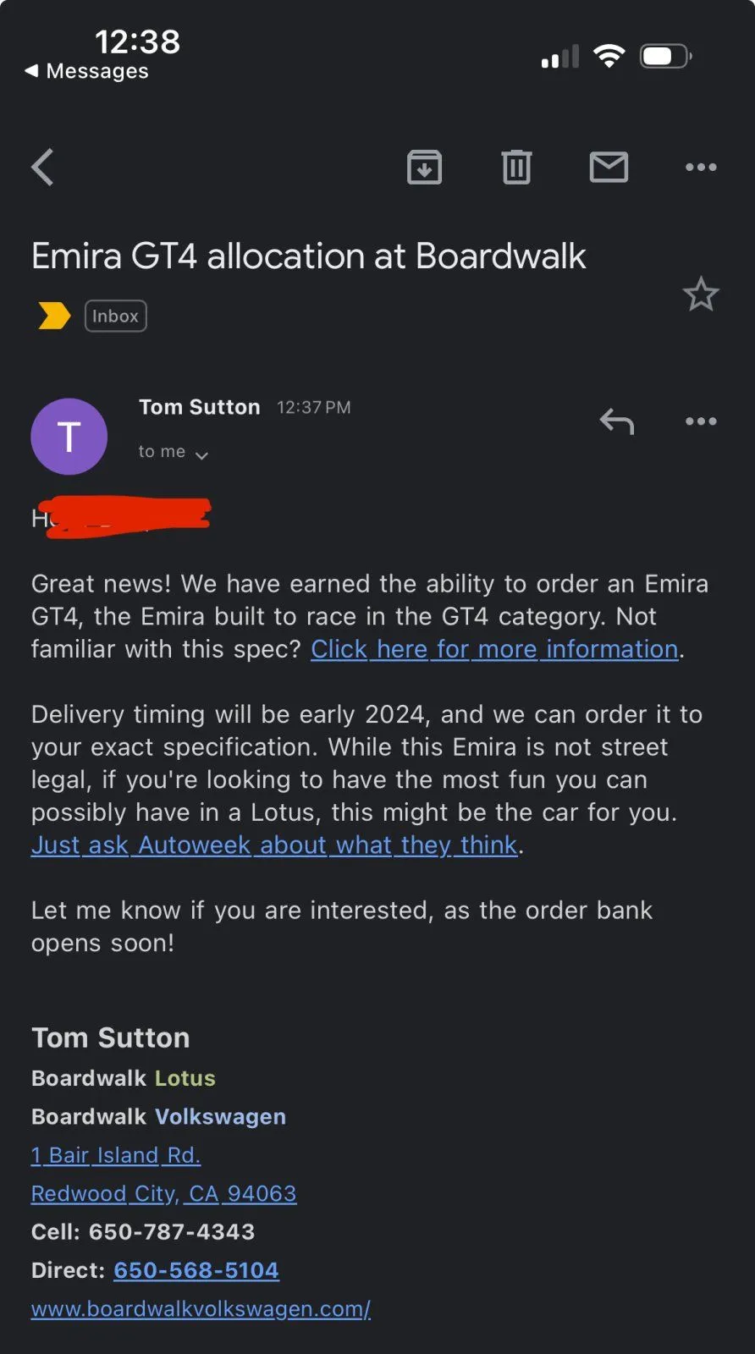The image size is (755, 1354).
Task: Visit the boardwalkvolkswagen.com website link
Action: [201, 1309]
